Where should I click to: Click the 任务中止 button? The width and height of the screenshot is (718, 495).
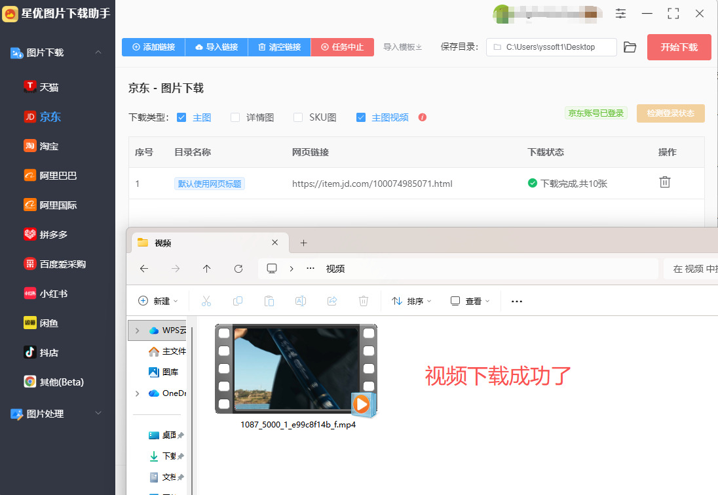(x=343, y=47)
